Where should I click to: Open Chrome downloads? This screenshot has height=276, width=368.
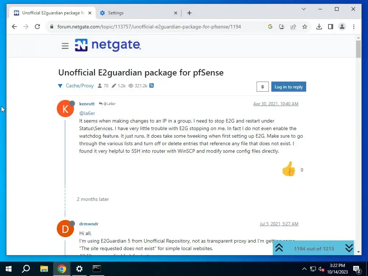(319, 27)
